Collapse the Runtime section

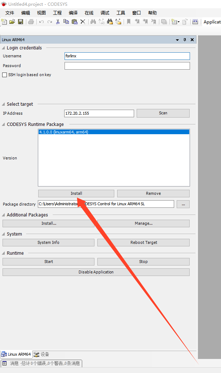click(x=3, y=253)
